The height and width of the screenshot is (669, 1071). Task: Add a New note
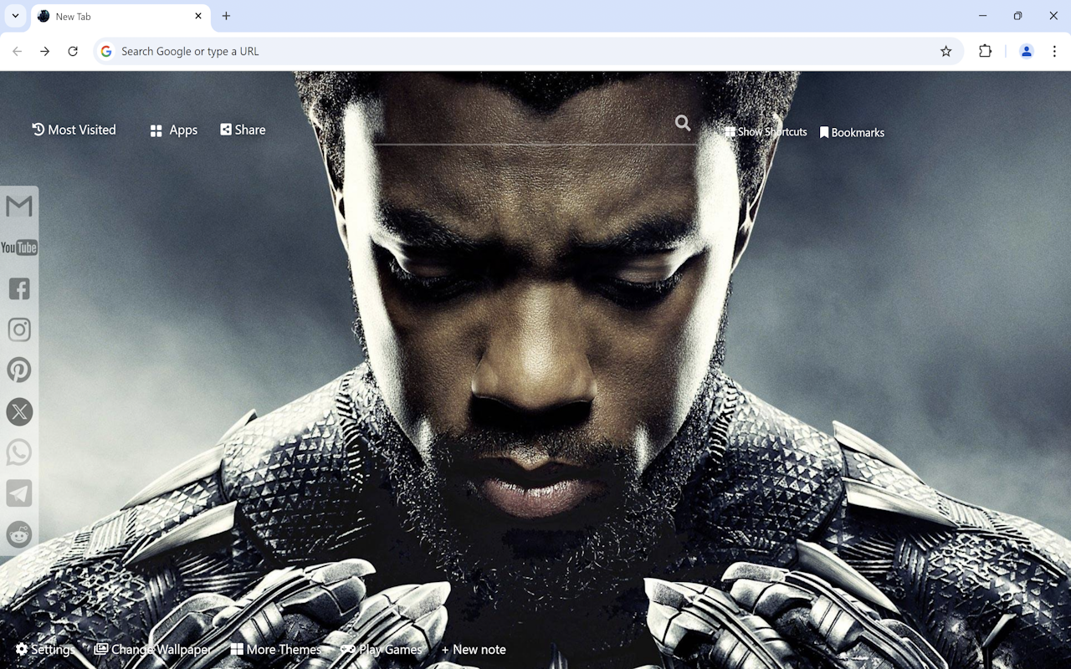click(474, 649)
